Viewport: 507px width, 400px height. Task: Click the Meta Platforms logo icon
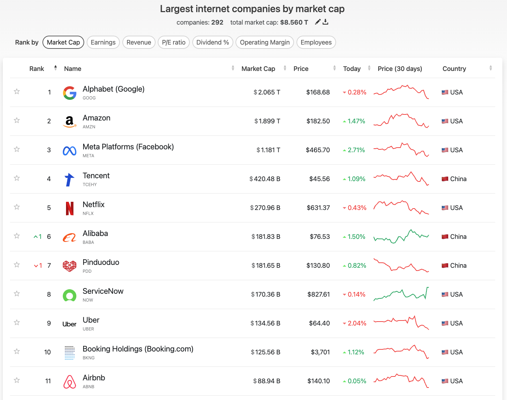70,150
